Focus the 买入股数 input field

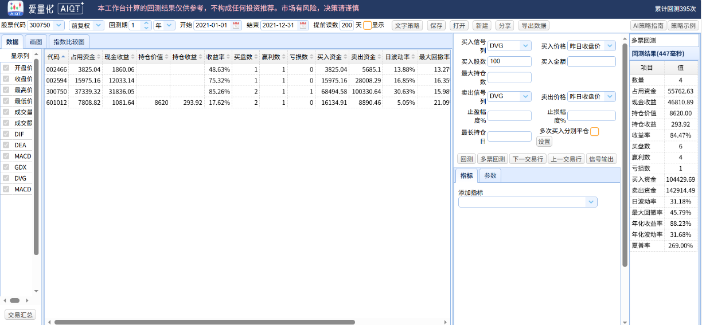click(509, 61)
